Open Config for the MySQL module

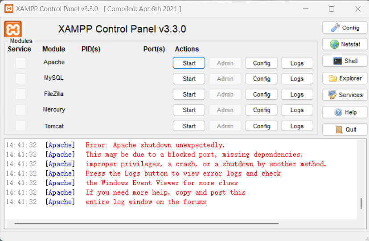(261, 79)
